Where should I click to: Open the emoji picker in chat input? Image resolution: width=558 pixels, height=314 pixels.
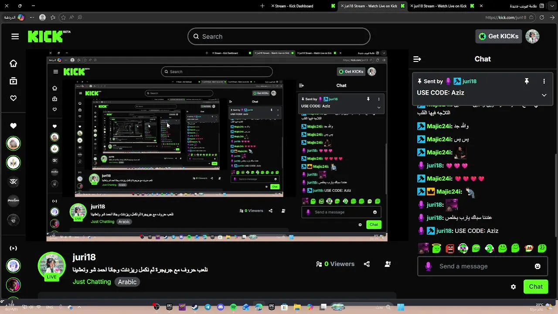(x=538, y=266)
